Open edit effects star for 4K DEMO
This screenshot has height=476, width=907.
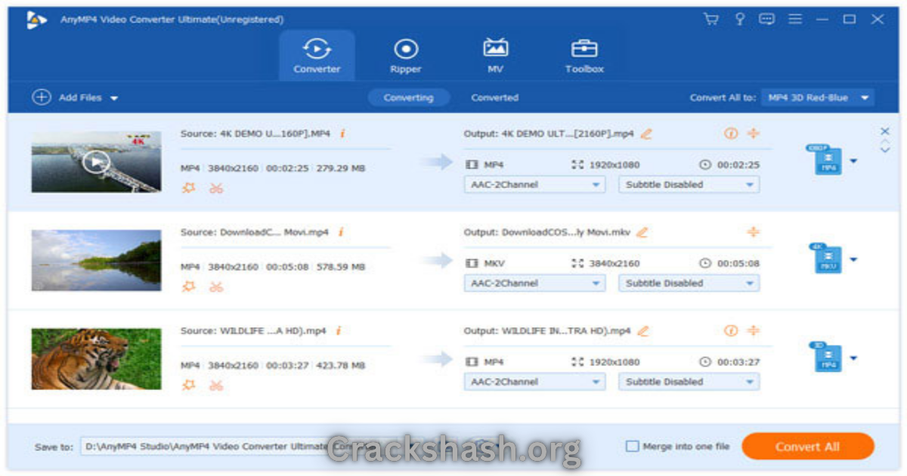click(189, 188)
